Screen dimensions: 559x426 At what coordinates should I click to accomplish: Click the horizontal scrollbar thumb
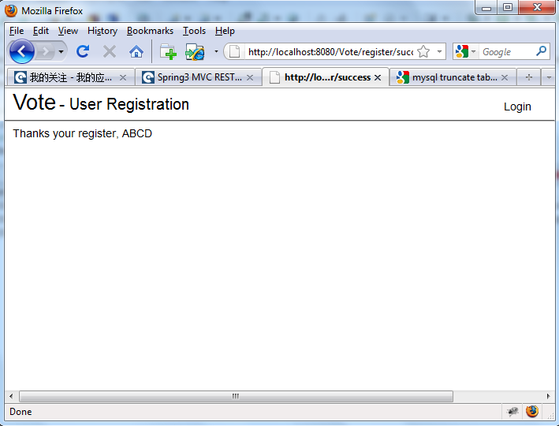[236, 396]
